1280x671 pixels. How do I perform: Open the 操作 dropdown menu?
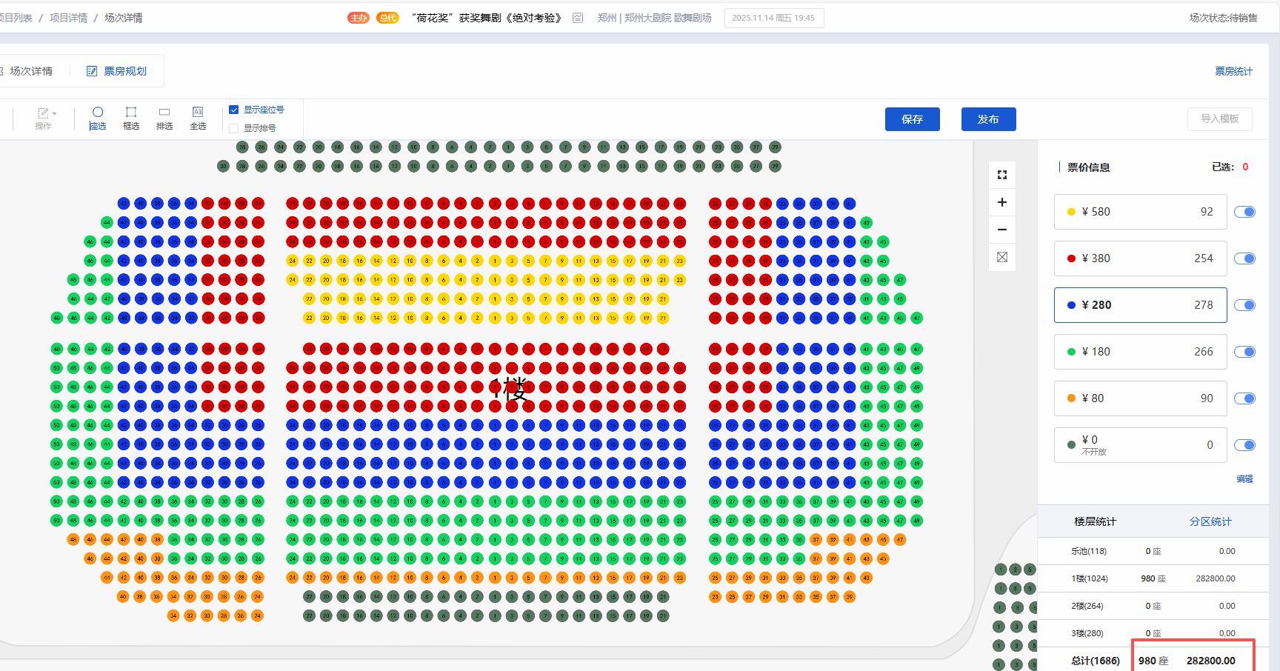tap(45, 118)
